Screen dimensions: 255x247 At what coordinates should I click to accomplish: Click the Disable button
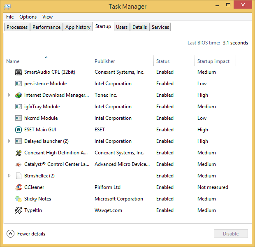tap(231, 234)
